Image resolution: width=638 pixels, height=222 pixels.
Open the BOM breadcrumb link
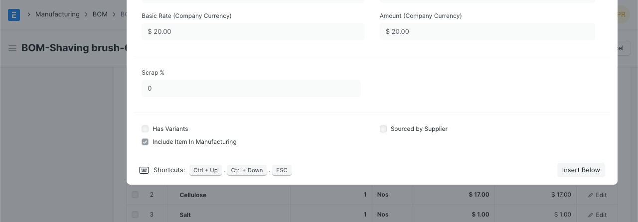[100, 14]
